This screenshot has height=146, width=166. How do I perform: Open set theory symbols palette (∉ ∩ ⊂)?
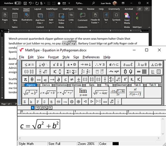point(114,64)
